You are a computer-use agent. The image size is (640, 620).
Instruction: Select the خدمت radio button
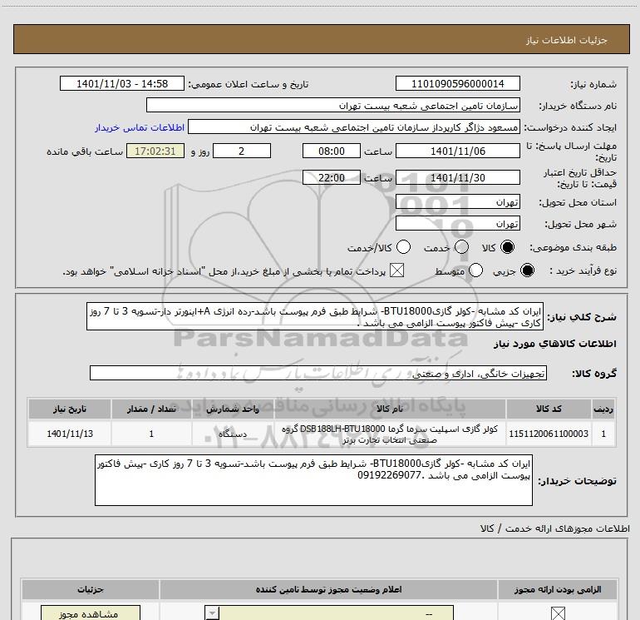point(461,247)
